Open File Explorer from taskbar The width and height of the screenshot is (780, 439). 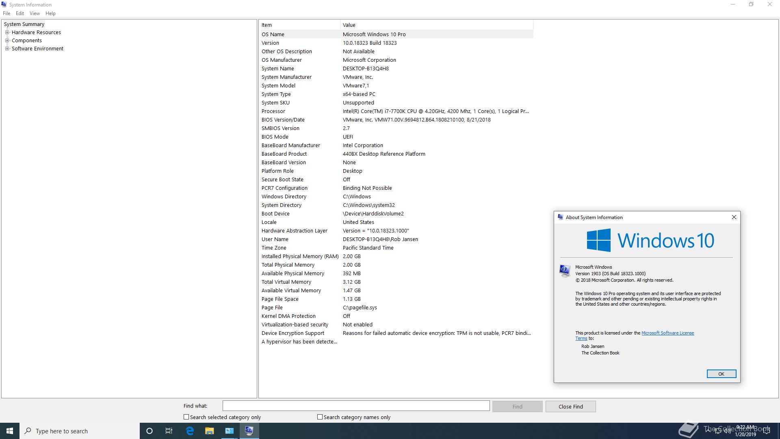point(209,431)
